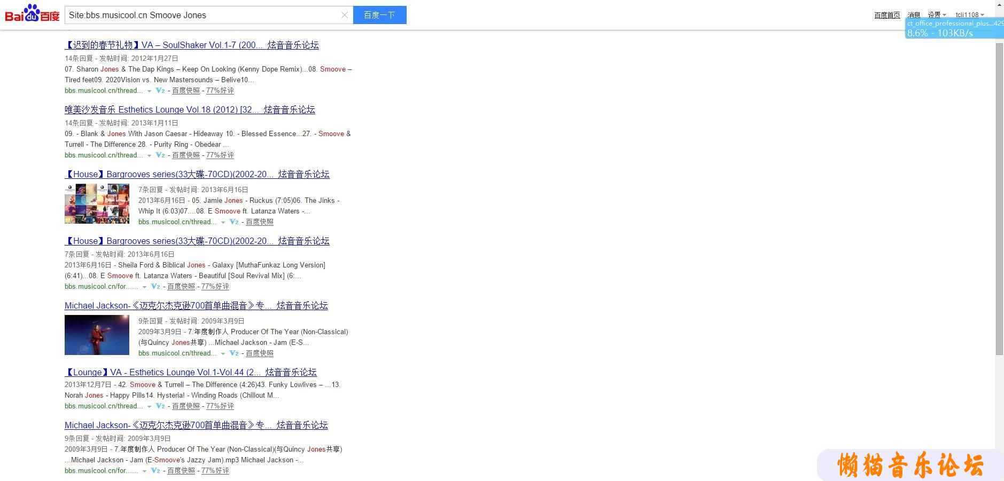The width and height of the screenshot is (1004, 481).
Task: Open the tcli1108 account dropdown
Action: pyautogui.click(x=970, y=15)
